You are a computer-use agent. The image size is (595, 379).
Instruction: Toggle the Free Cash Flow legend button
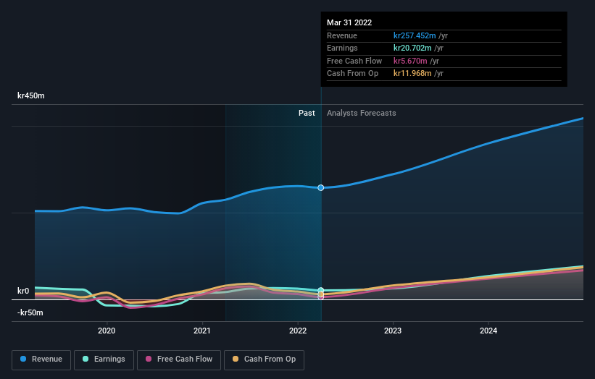(x=179, y=359)
